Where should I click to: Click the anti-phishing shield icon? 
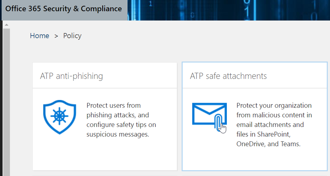tap(60, 116)
